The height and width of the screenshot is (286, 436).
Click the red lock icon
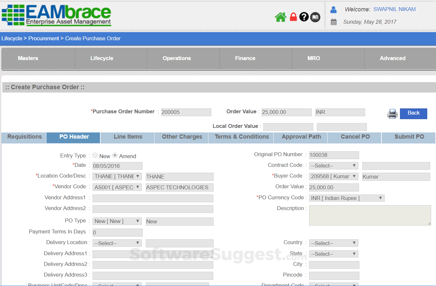pyautogui.click(x=293, y=17)
